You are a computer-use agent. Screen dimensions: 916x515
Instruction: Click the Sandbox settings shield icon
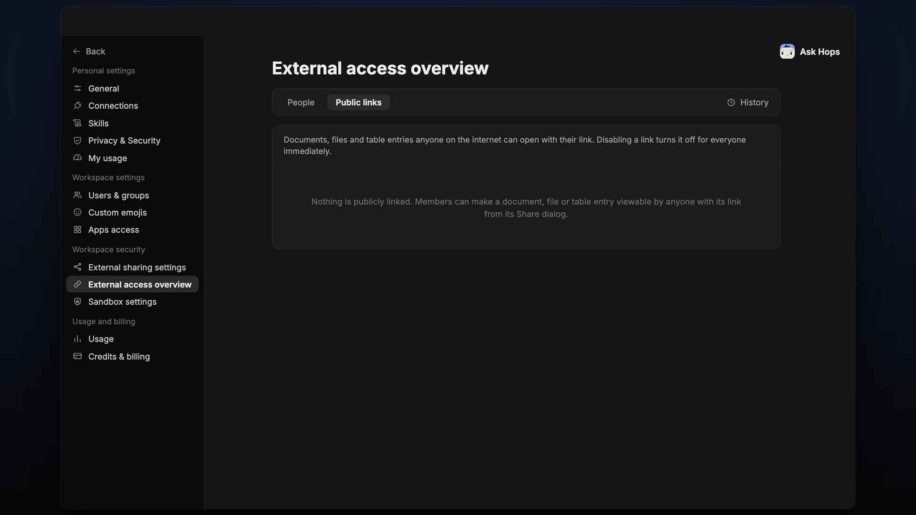coord(77,301)
